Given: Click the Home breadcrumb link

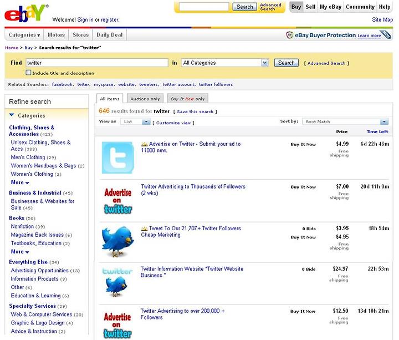Looking at the screenshot, I should tap(12, 48).
